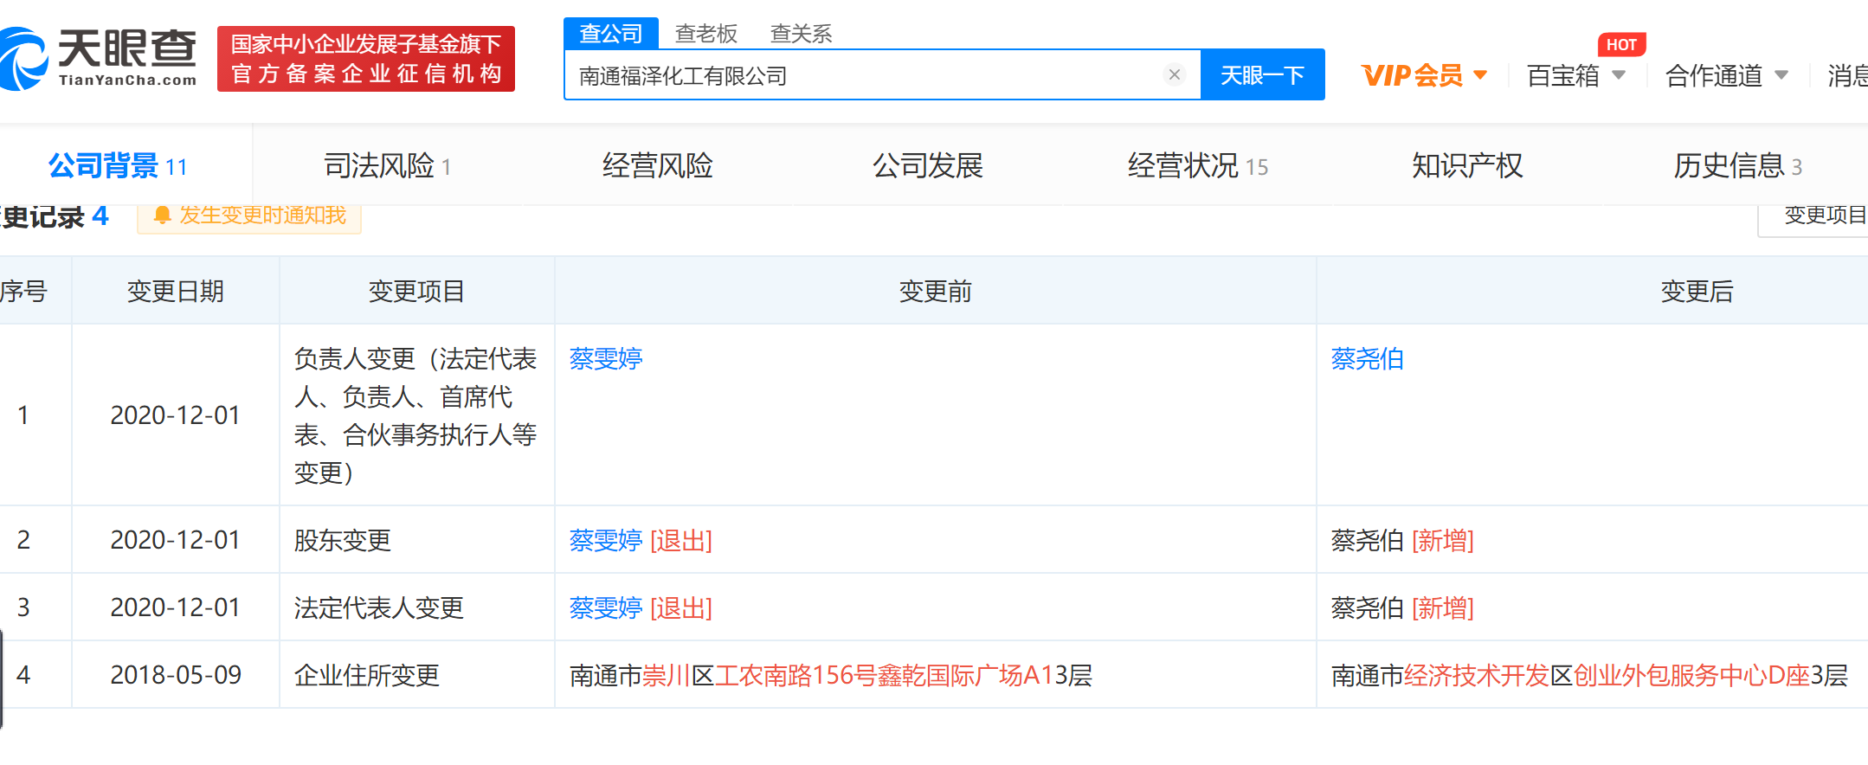1868x765 pixels.
Task: Open the 百宝箱 dropdown menu
Action: click(x=1575, y=76)
